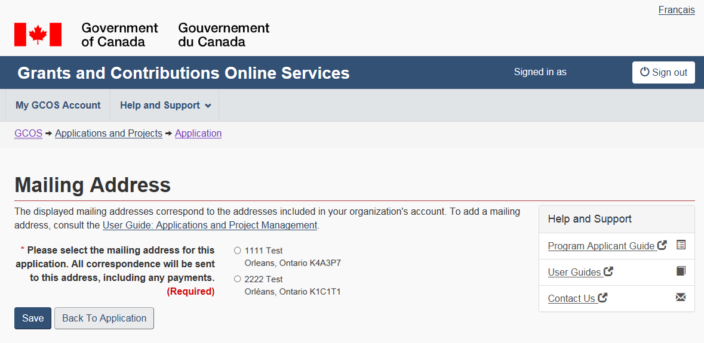Expand the Help and Support menu arrow

(x=208, y=106)
